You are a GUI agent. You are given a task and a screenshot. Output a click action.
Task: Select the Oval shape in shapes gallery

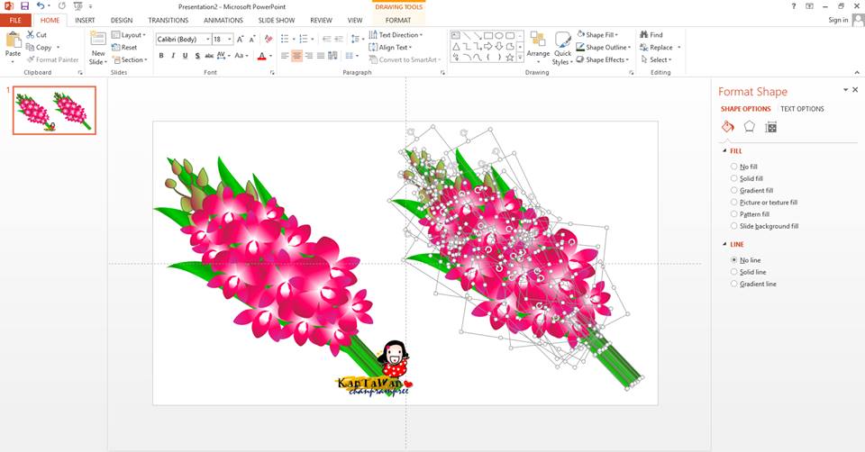coord(499,36)
